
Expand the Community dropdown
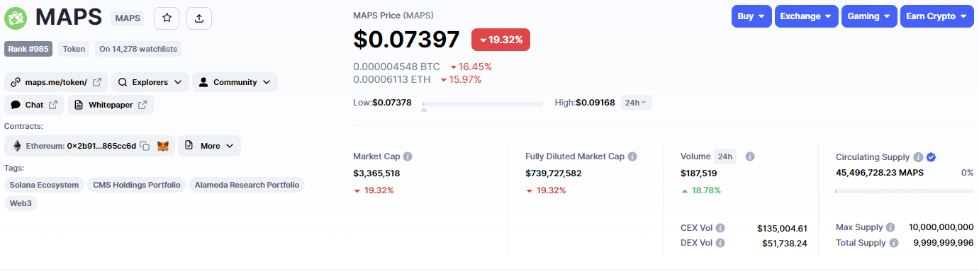(235, 82)
